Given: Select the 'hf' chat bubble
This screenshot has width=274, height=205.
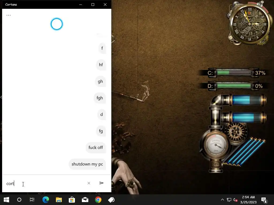Looking at the screenshot, I should [101, 65].
